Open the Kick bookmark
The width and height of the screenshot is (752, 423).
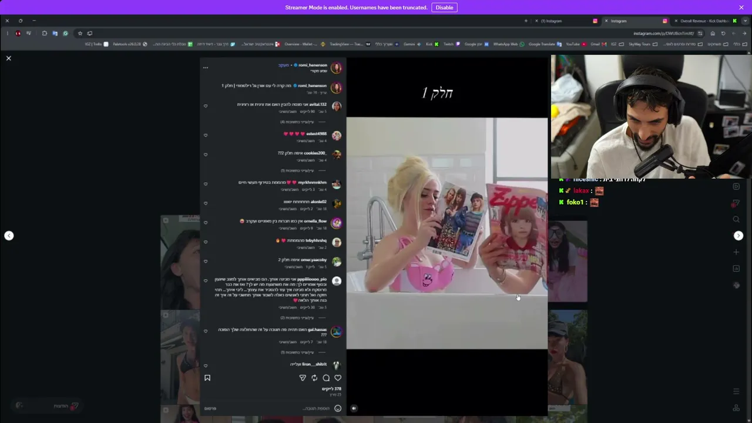[x=431, y=44]
